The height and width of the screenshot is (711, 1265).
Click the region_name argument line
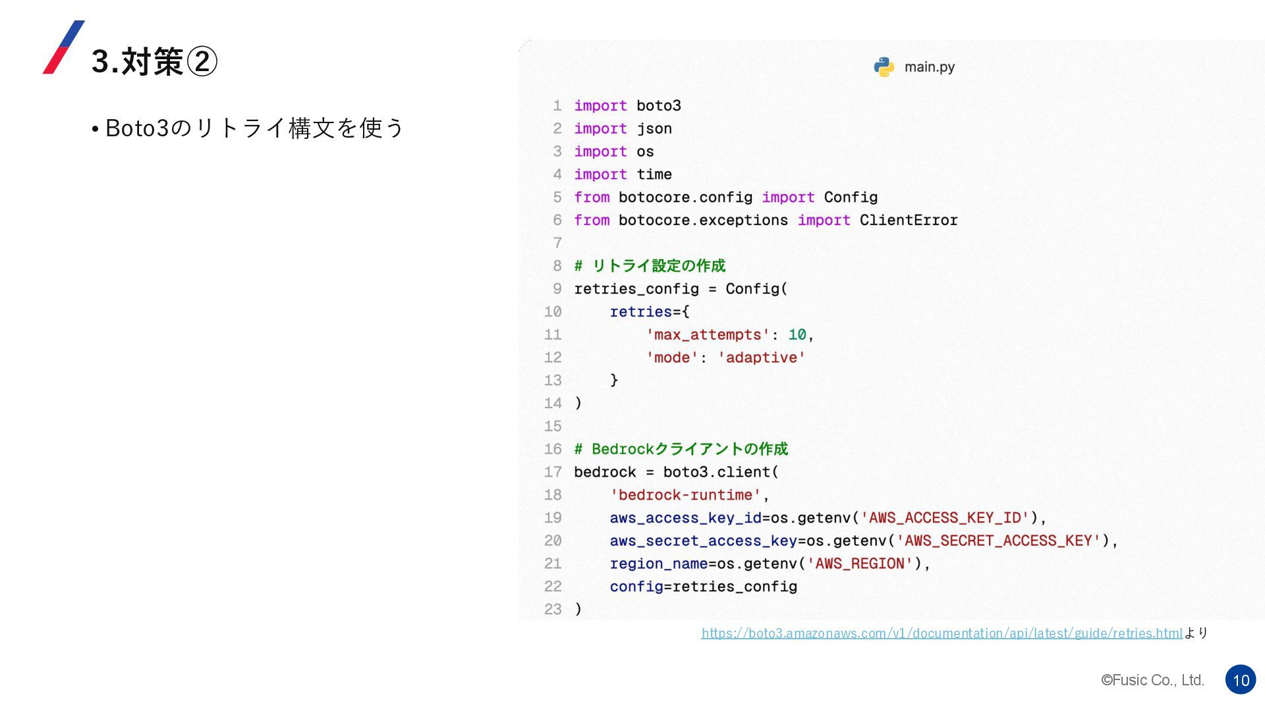coord(770,564)
